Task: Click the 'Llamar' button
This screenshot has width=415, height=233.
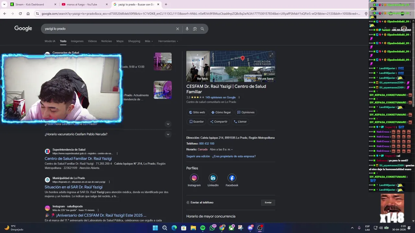Action: (240, 122)
